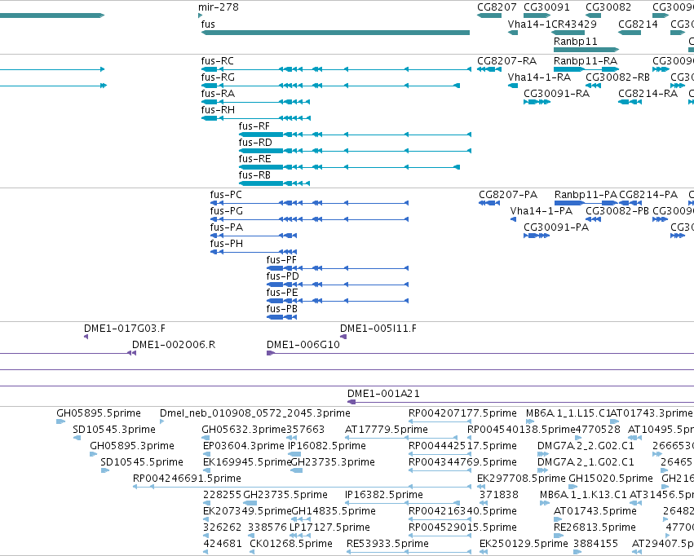Click the SD10545.5prime EST label
The image size is (694, 556).
[142, 462]
